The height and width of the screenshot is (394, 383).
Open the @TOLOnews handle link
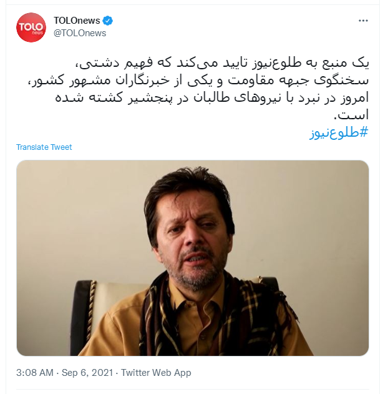click(80, 33)
